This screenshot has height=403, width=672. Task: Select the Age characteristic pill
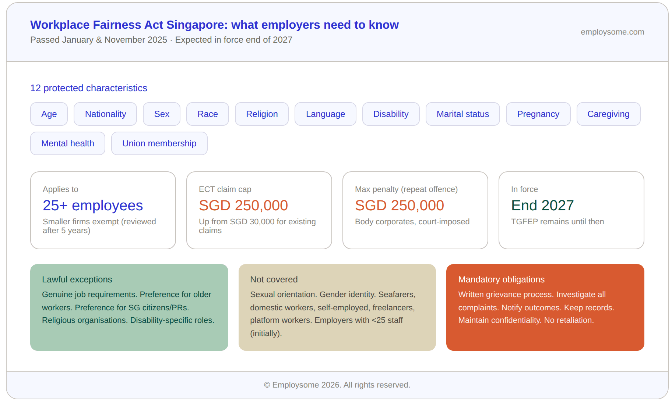click(x=49, y=114)
